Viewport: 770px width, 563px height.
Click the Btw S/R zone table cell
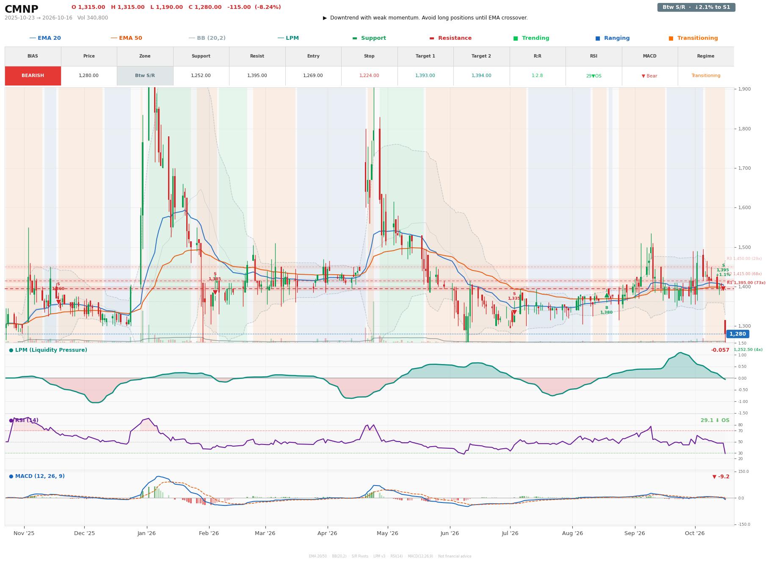(145, 76)
